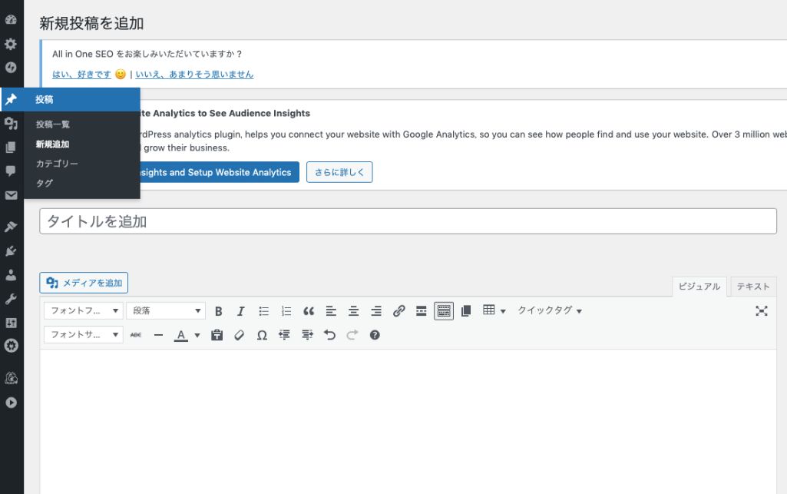Apply italic formatting
787x494 pixels.
(x=240, y=311)
